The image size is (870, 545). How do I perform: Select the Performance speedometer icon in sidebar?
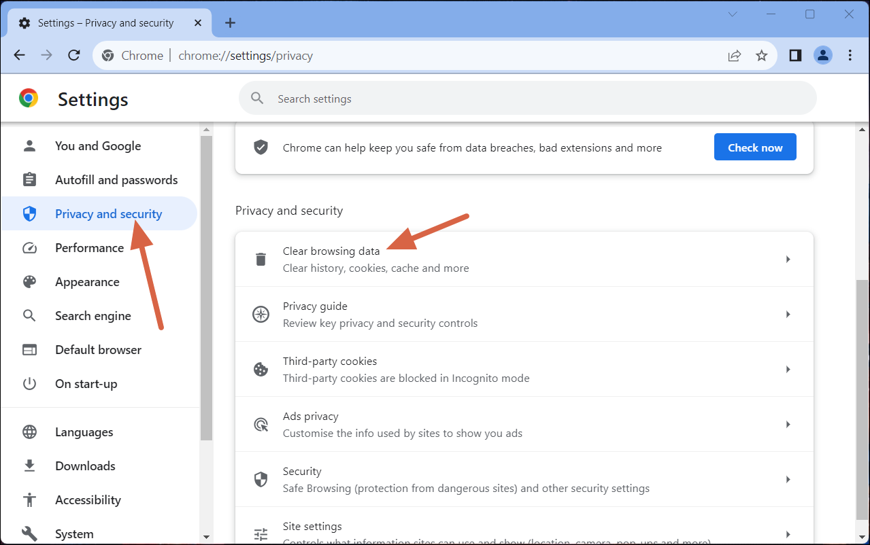point(30,247)
